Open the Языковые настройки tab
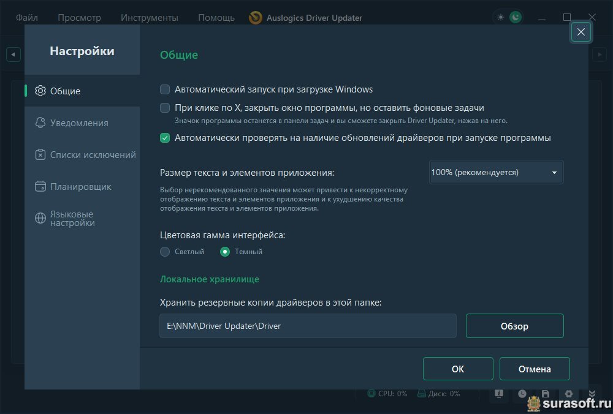This screenshot has width=613, height=414. [x=82, y=218]
